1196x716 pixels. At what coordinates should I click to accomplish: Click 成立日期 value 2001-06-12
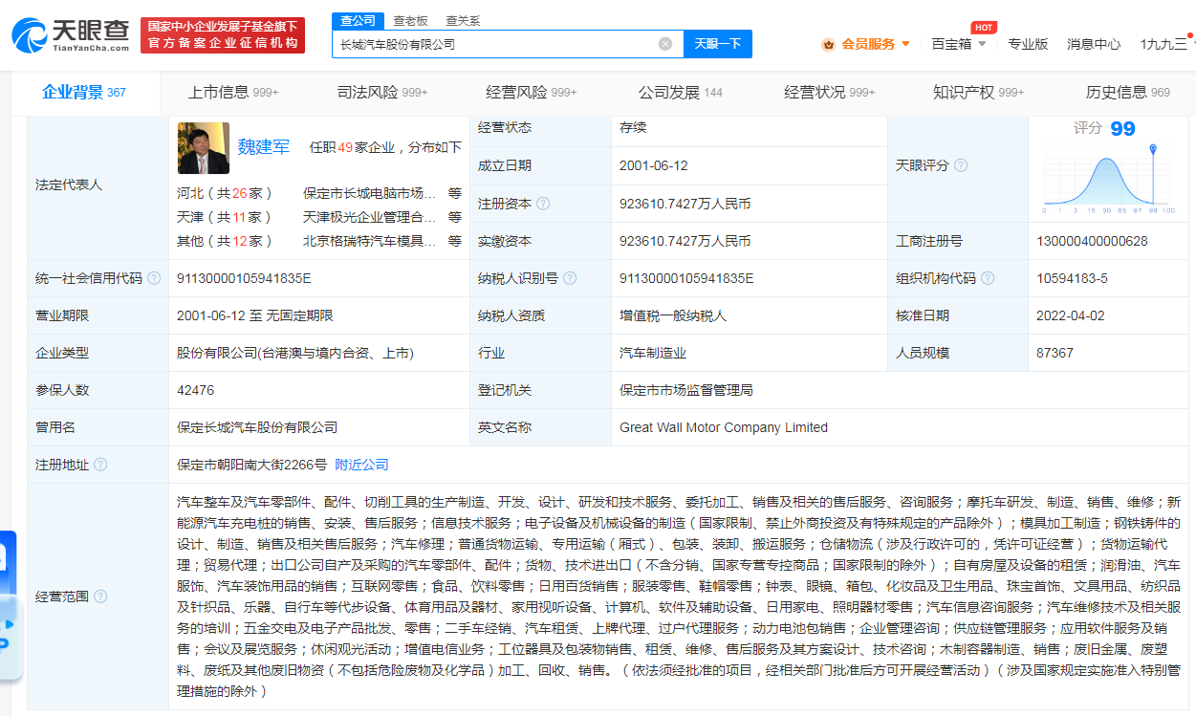click(x=654, y=165)
